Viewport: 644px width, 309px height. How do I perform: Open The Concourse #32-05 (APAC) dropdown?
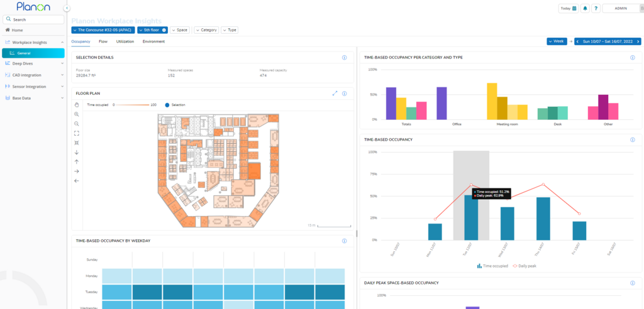(103, 30)
